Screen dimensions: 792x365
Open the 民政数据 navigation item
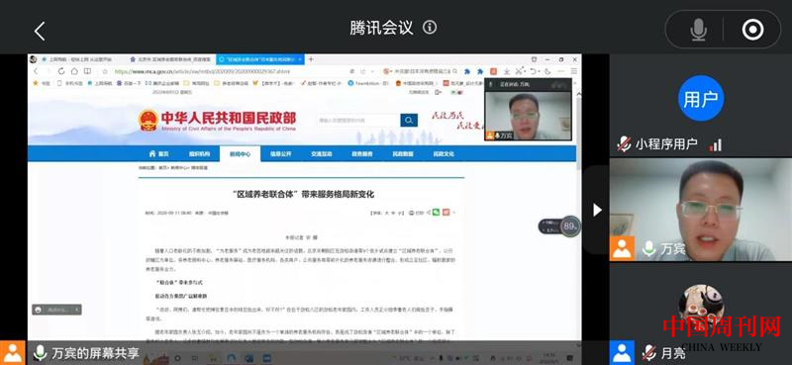403,154
